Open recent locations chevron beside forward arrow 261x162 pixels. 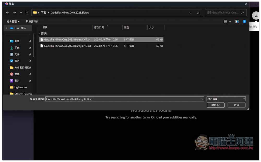pyautogui.click(x=21, y=12)
